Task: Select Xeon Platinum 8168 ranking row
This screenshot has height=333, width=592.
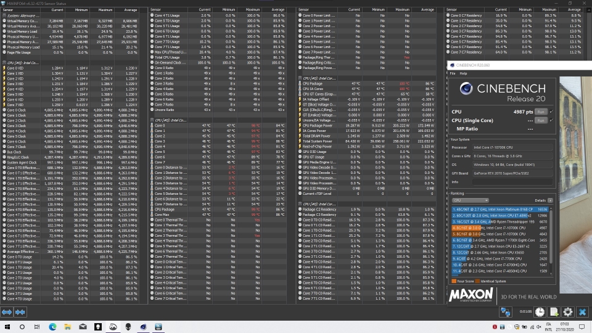Action: [499, 209]
